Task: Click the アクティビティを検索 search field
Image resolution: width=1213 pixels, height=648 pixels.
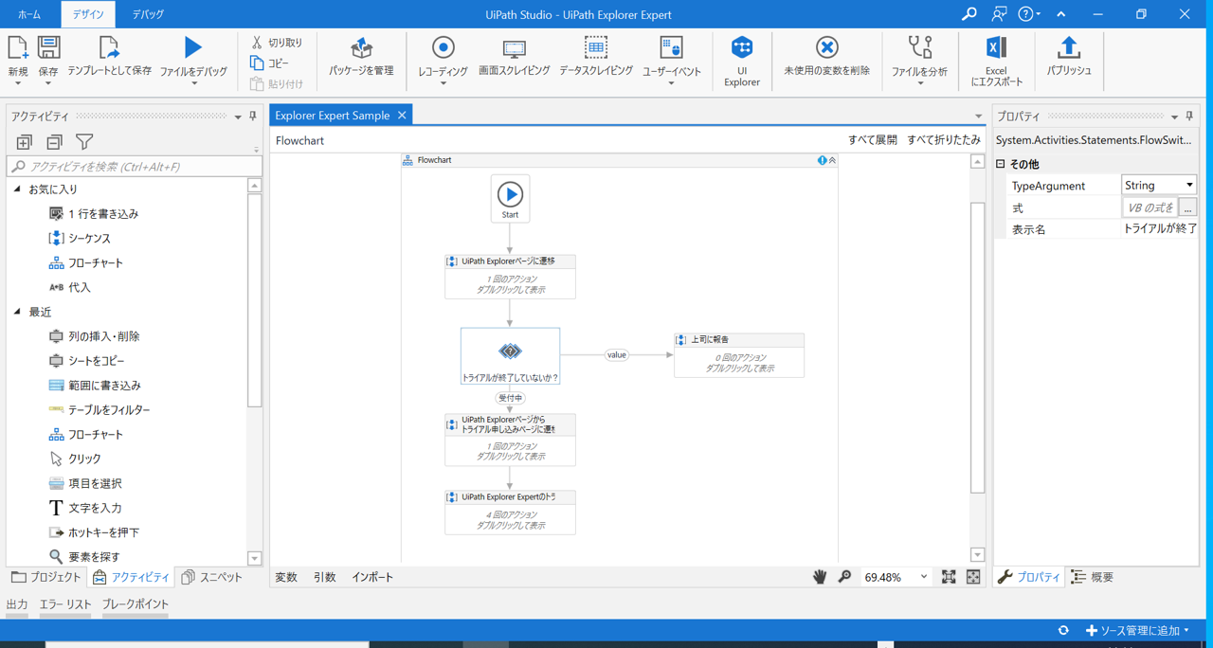Action: [135, 167]
